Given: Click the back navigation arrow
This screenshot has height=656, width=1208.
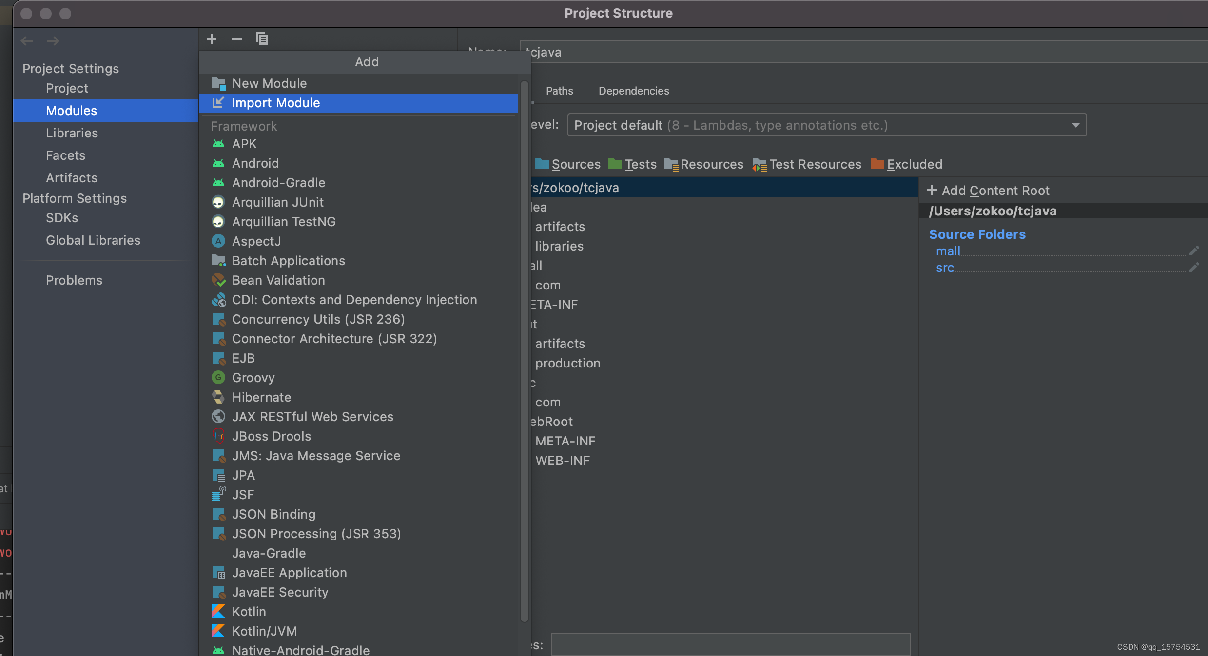Looking at the screenshot, I should (x=27, y=41).
